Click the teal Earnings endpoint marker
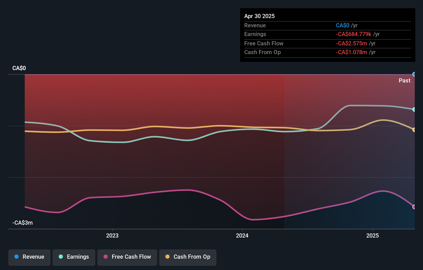This screenshot has width=423, height=270. click(414, 109)
